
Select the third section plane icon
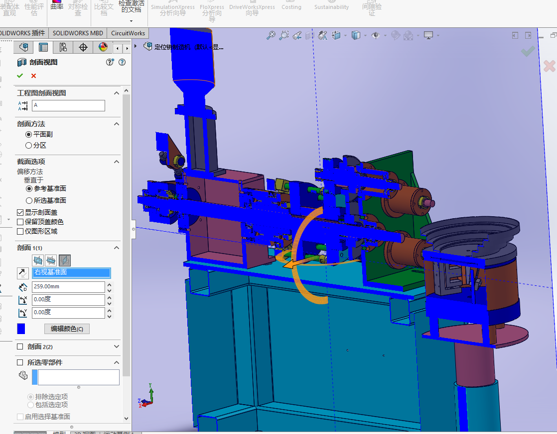tap(64, 260)
